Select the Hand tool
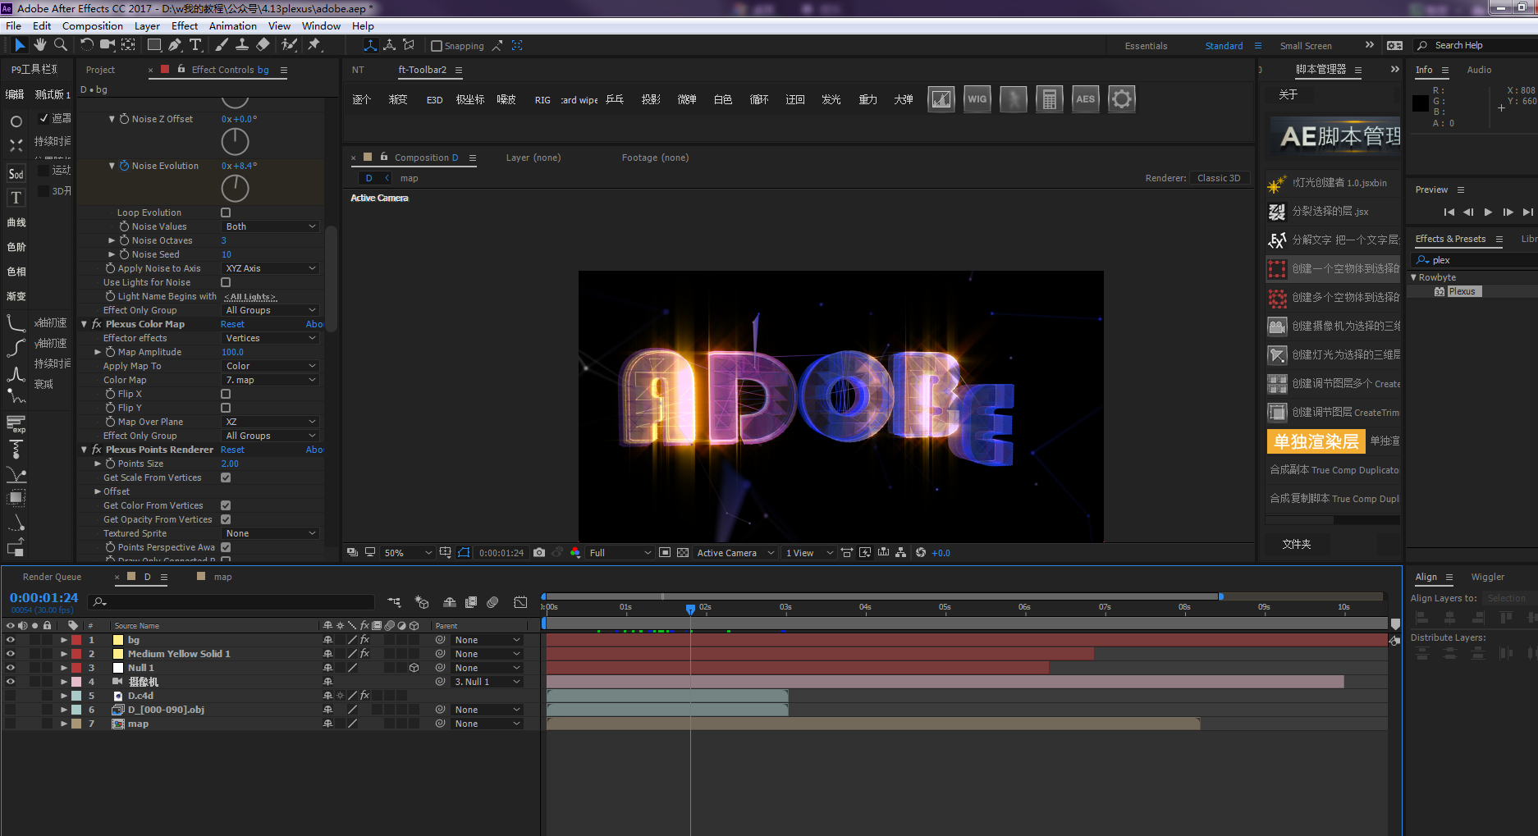The width and height of the screenshot is (1538, 836). point(39,45)
